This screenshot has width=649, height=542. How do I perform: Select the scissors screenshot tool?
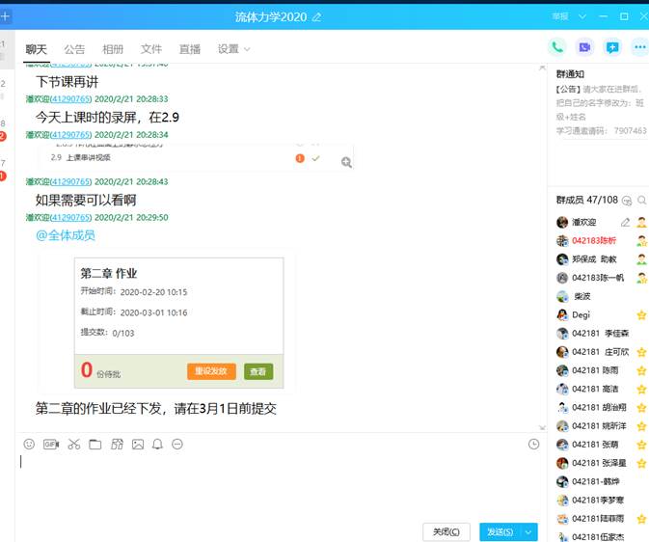73,445
